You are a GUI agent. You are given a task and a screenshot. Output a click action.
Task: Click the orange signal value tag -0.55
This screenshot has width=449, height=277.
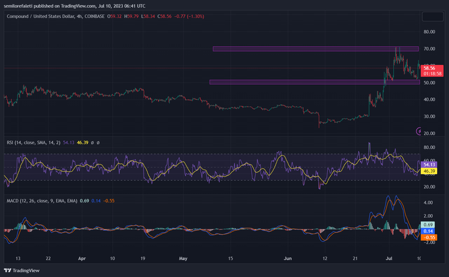[x=429, y=238]
